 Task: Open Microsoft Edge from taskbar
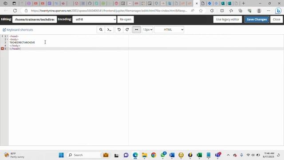(x=135, y=155)
